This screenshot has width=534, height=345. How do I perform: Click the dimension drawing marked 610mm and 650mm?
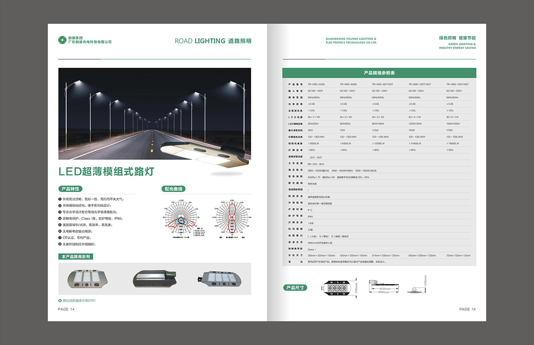click(384, 287)
